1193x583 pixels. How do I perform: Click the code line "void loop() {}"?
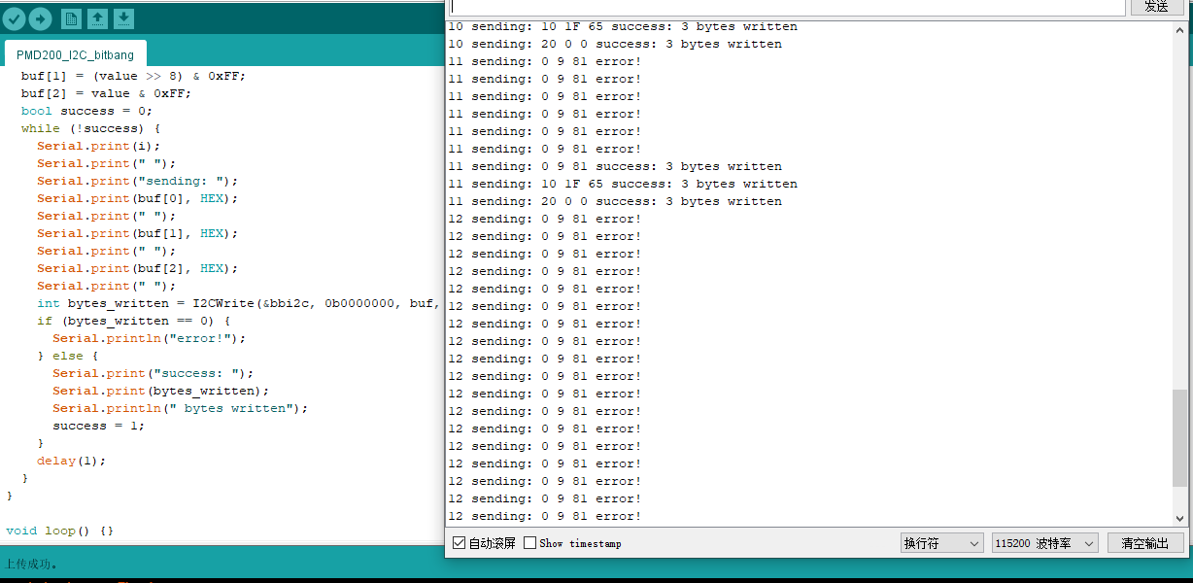(60, 531)
